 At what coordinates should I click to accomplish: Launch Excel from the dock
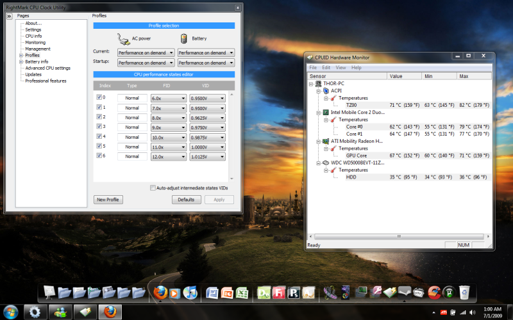[242, 293]
